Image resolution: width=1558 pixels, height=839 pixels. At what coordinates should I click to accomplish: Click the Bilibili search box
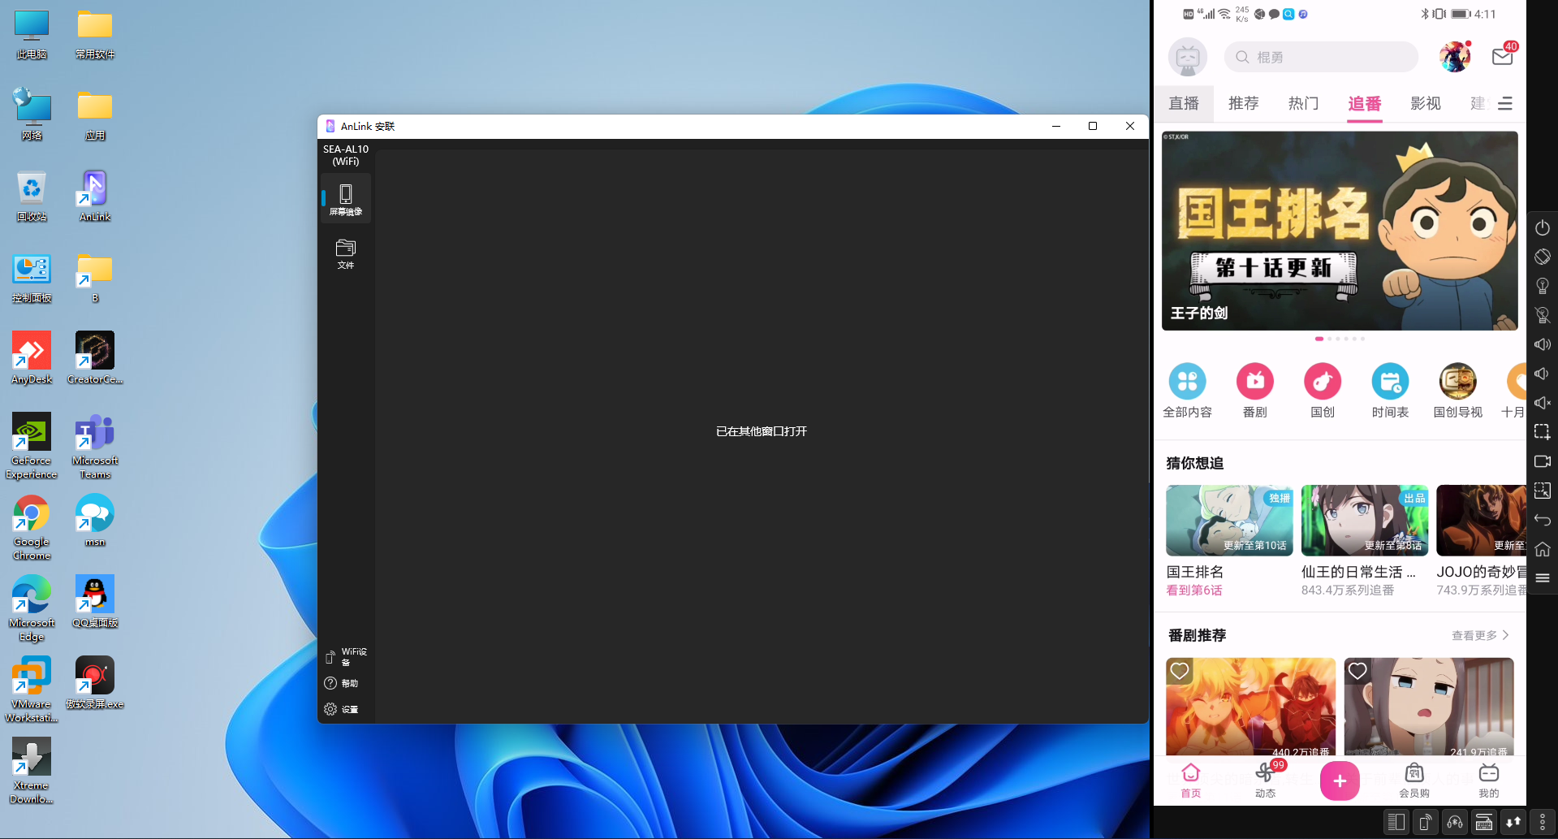(1321, 58)
